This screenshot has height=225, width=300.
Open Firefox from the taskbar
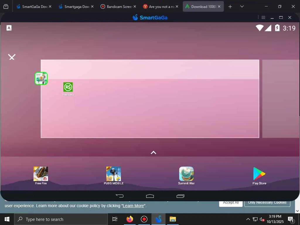point(129,219)
